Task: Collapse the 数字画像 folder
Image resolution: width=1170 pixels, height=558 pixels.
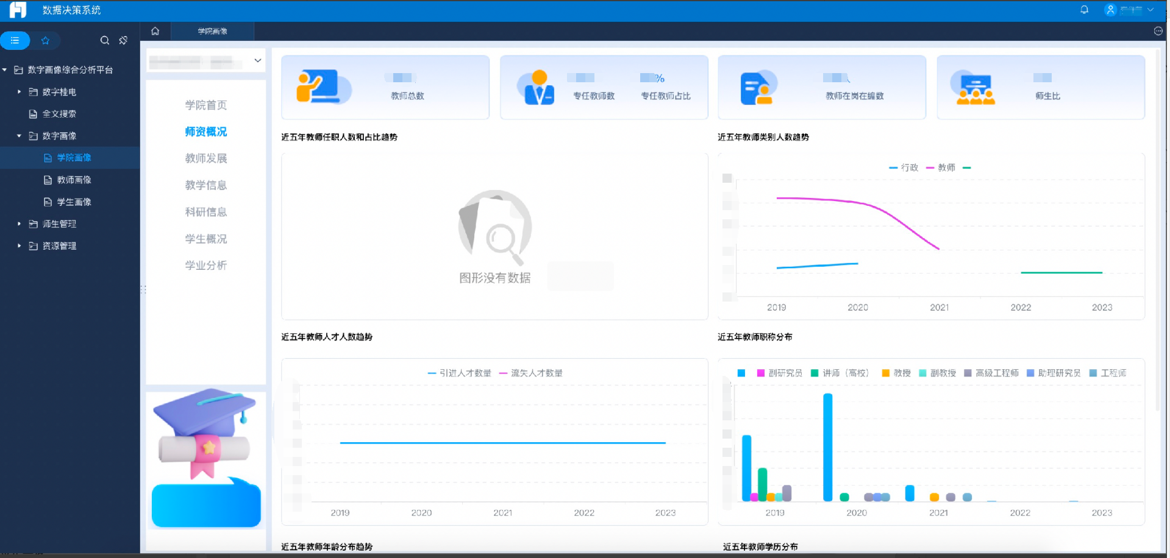Action: click(x=20, y=136)
